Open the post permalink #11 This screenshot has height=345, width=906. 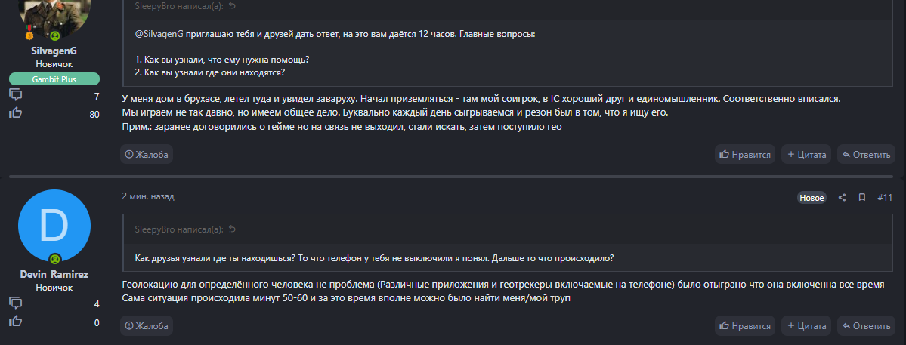pos(885,197)
